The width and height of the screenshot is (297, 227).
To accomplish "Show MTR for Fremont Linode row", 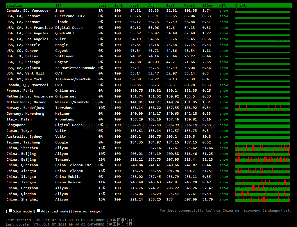I will click(223, 22).
